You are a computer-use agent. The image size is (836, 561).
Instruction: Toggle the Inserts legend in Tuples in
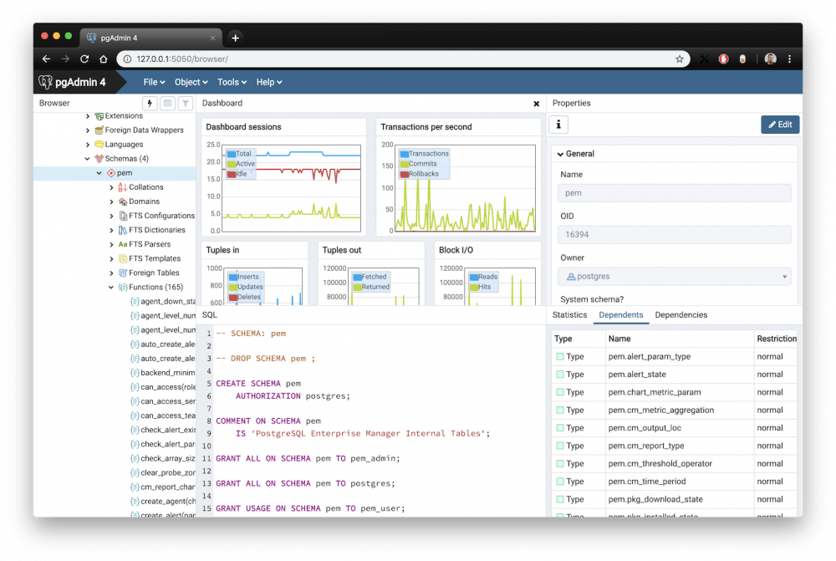tap(244, 277)
